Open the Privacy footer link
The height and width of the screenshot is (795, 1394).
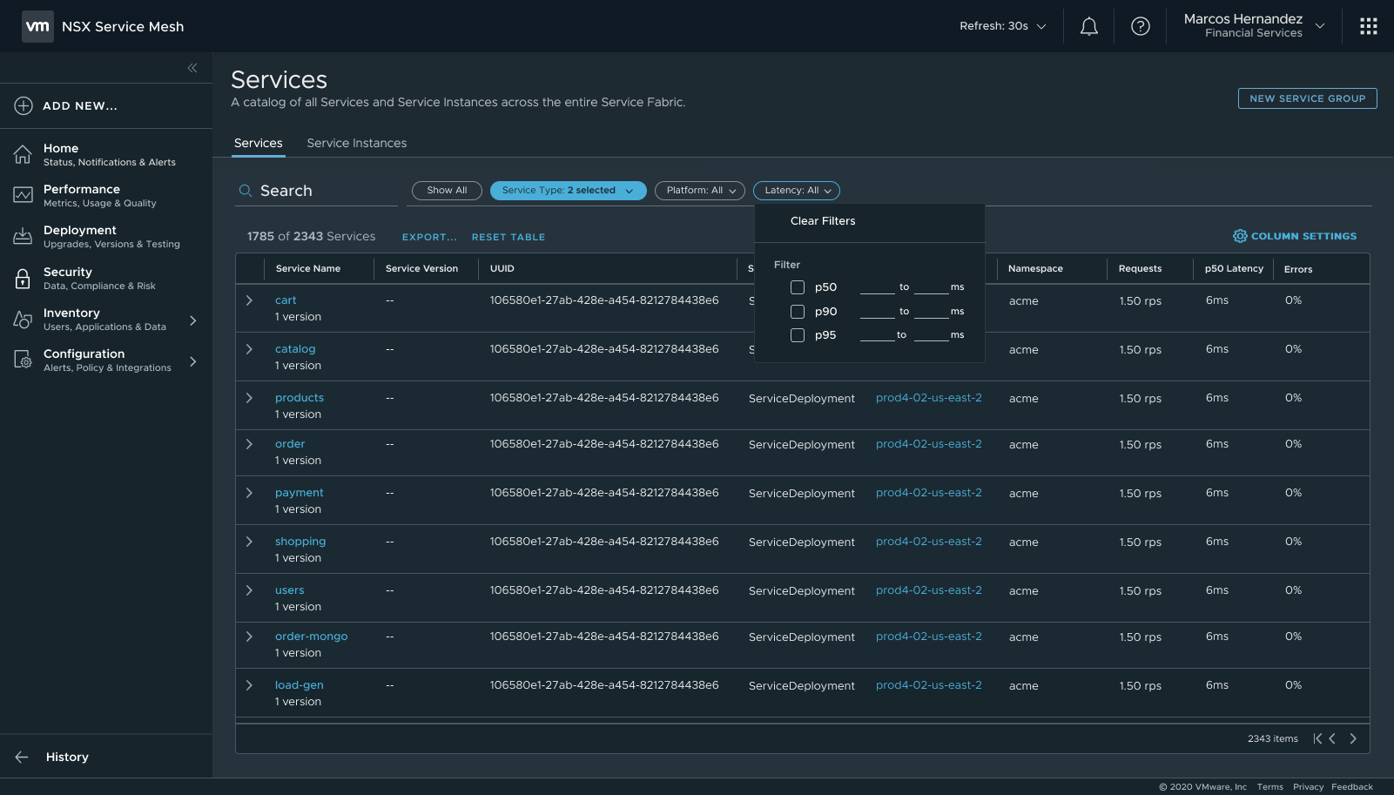(1308, 787)
